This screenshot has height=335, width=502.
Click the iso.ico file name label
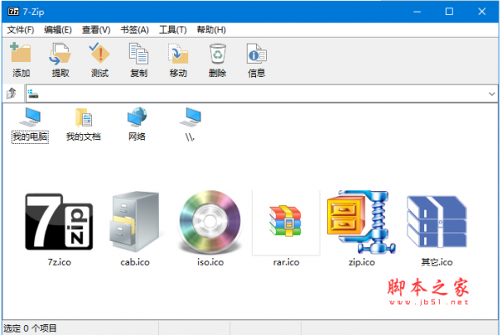pos(210,262)
